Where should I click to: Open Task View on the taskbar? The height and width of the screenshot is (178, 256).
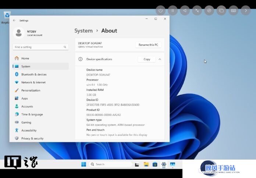137,164
